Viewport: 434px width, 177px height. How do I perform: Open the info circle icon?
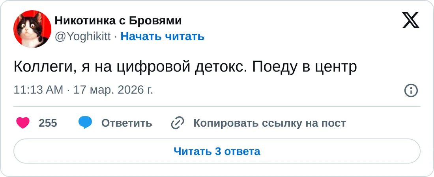pyautogui.click(x=411, y=90)
